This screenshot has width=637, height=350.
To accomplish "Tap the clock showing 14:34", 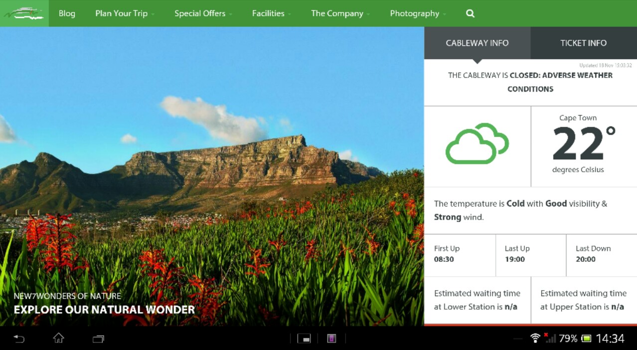I will (x=610, y=339).
